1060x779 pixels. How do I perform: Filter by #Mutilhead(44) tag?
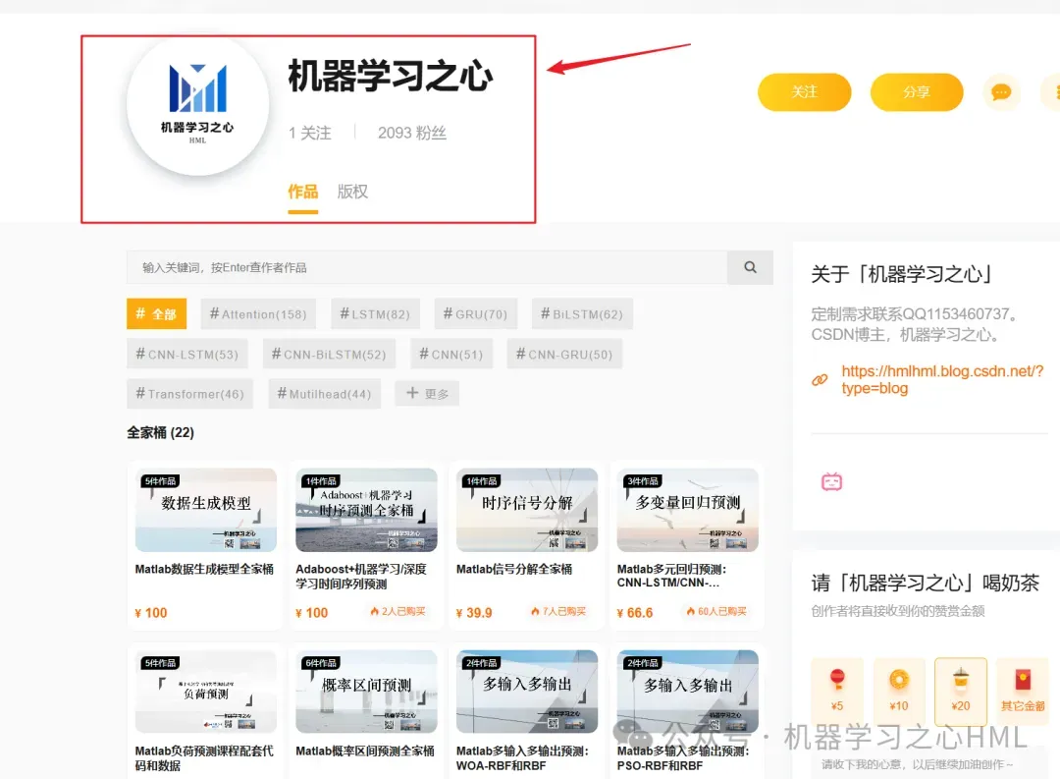(x=325, y=393)
